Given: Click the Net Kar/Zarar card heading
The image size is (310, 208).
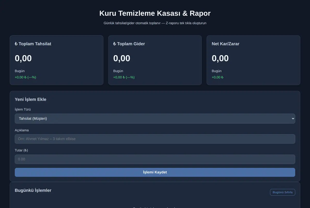Looking at the screenshot, I should tap(226, 44).
